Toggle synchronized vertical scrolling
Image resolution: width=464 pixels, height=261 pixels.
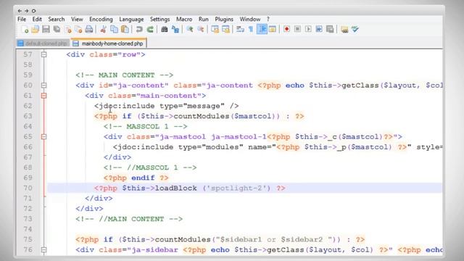[215, 29]
